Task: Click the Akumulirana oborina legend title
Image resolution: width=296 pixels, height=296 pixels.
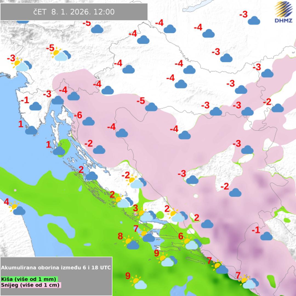Action: pyautogui.click(x=56, y=267)
